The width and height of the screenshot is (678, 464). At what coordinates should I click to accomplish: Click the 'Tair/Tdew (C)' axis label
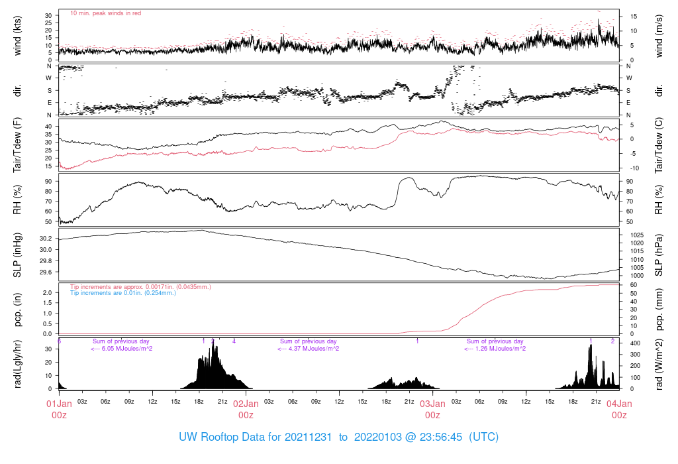[659, 145]
